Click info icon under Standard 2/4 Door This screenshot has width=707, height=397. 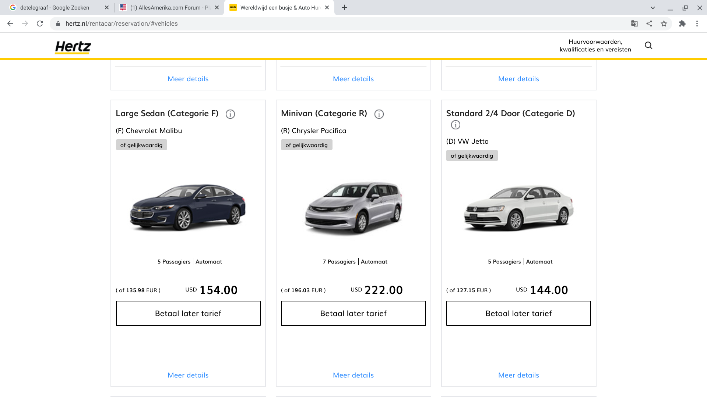(x=455, y=125)
